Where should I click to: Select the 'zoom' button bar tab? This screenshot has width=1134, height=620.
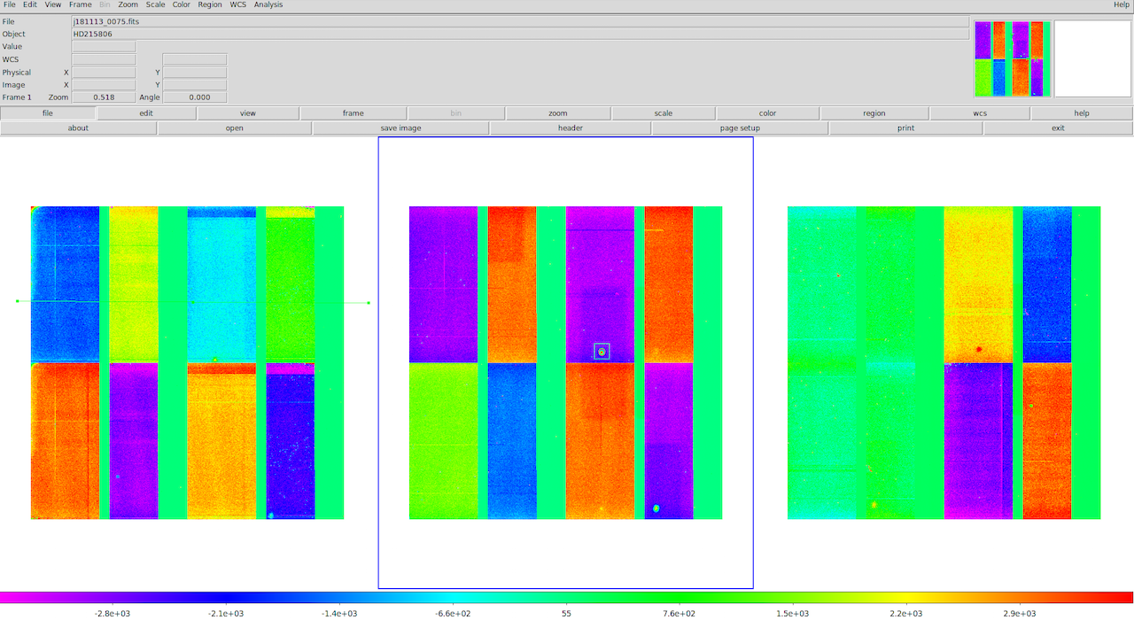(x=557, y=113)
